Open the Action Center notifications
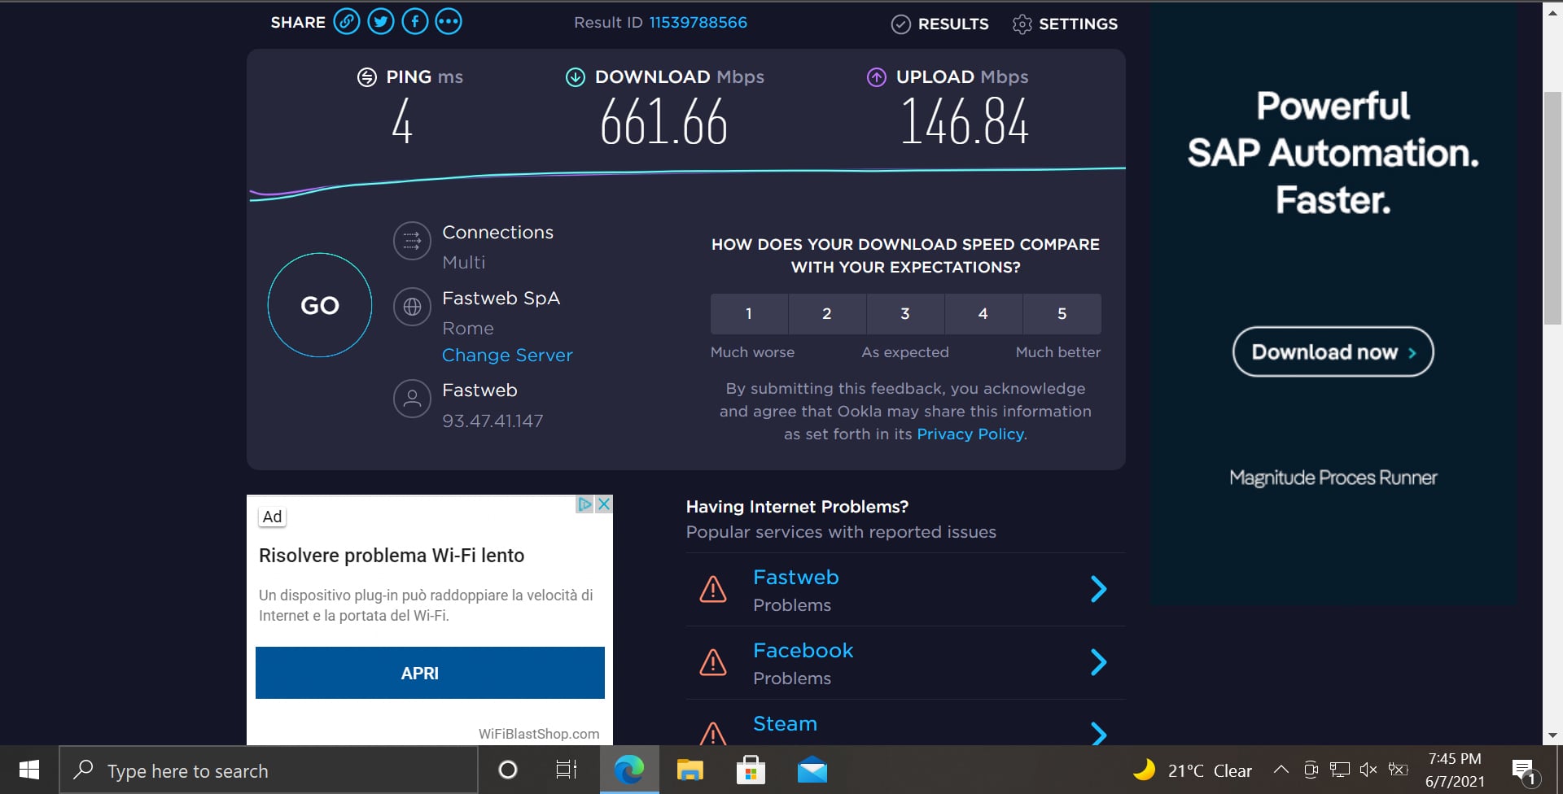This screenshot has height=794, width=1563. (x=1524, y=770)
